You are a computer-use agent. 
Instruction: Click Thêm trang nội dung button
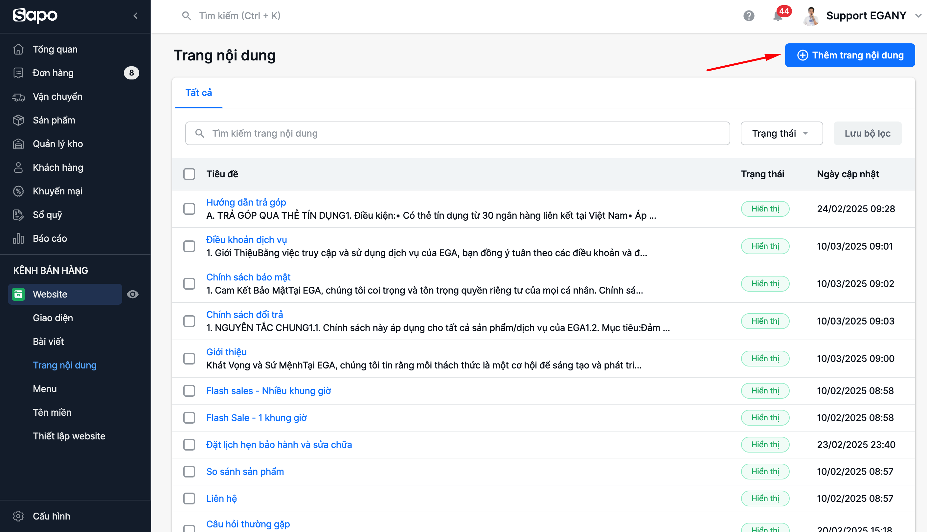(849, 55)
